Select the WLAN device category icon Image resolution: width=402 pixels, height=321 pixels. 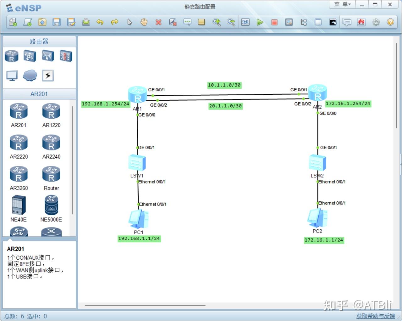click(48, 56)
